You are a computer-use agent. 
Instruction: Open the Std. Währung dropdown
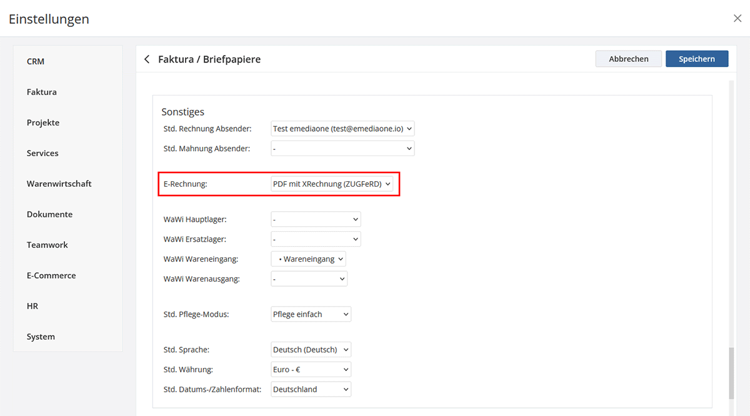(x=311, y=370)
